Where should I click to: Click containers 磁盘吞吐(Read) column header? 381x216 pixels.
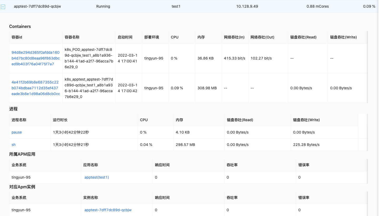tap(303, 37)
